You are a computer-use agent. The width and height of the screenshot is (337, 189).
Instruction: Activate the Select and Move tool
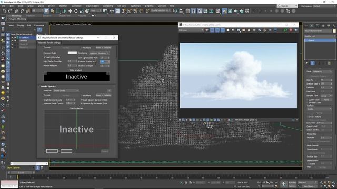coord(70,10)
